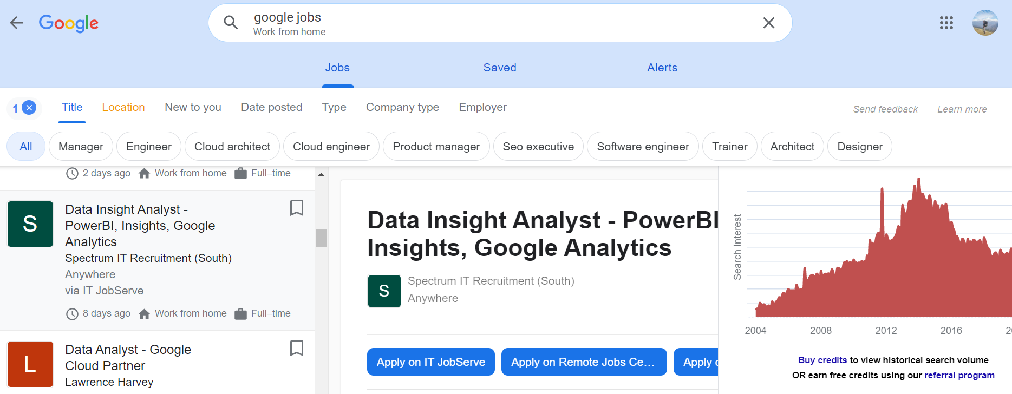
Task: Click briefcase icon of 8 days ago listing
Action: tap(240, 314)
